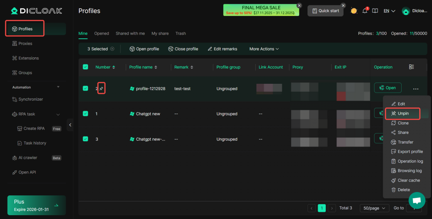The height and width of the screenshot is (219, 432).
Task: Expand the More Actions dropdown
Action: [x=264, y=49]
